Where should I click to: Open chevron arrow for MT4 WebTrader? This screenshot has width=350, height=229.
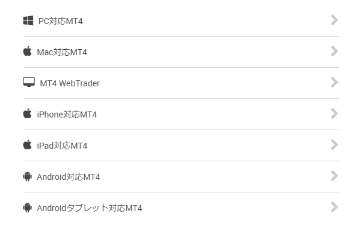tap(334, 82)
